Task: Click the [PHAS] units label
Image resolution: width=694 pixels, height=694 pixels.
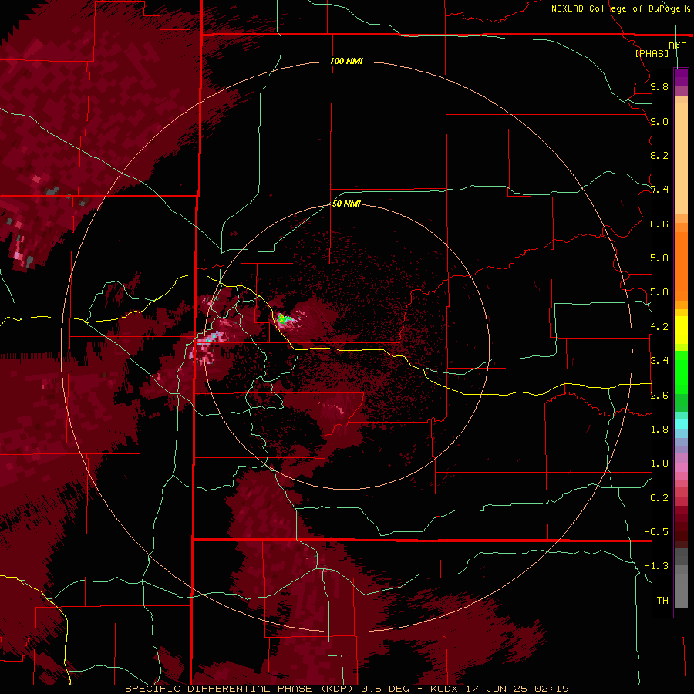Action: tap(652, 53)
